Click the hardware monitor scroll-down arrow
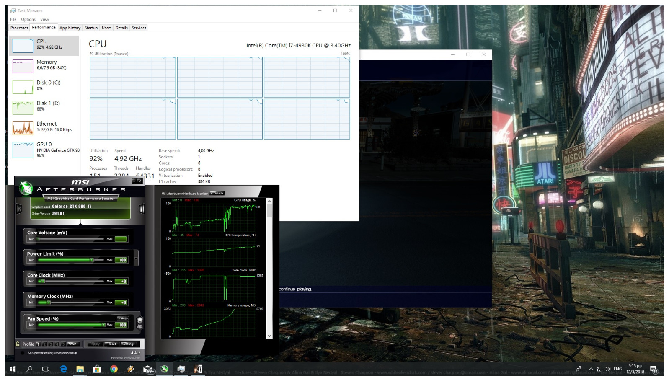This screenshot has width=669, height=380. (x=269, y=336)
